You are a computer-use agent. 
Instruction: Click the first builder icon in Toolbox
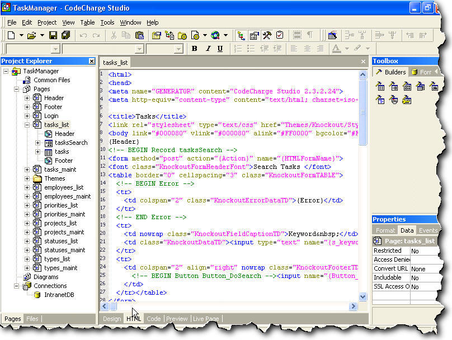click(x=380, y=86)
